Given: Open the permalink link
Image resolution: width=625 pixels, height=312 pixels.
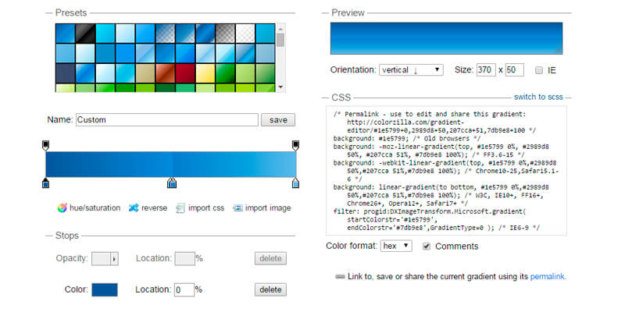Looking at the screenshot, I should [548, 277].
